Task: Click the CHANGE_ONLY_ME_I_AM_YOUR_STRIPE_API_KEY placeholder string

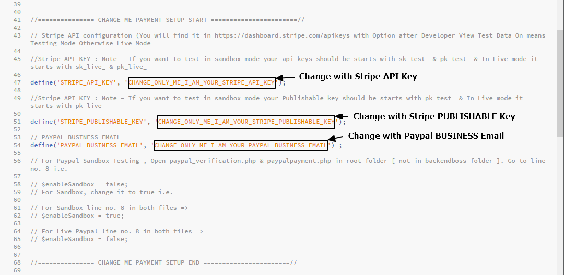Action: tap(202, 82)
